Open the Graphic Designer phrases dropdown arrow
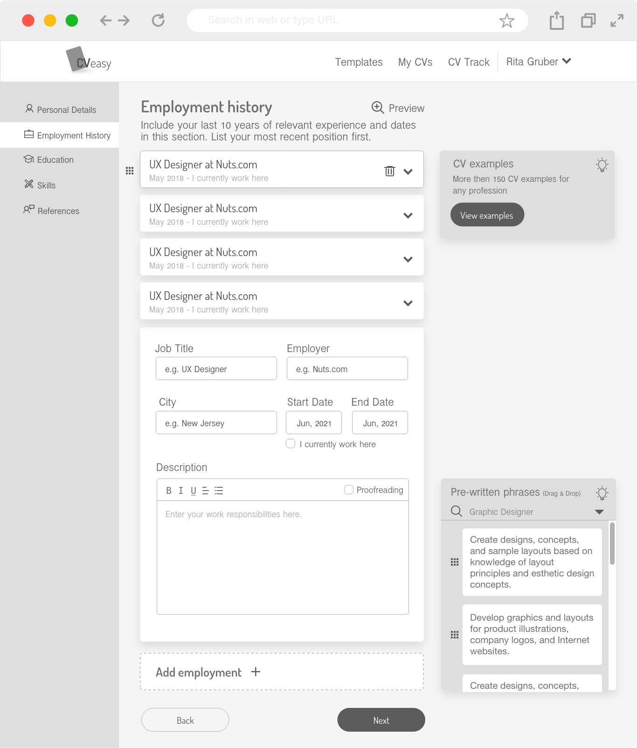 point(599,512)
